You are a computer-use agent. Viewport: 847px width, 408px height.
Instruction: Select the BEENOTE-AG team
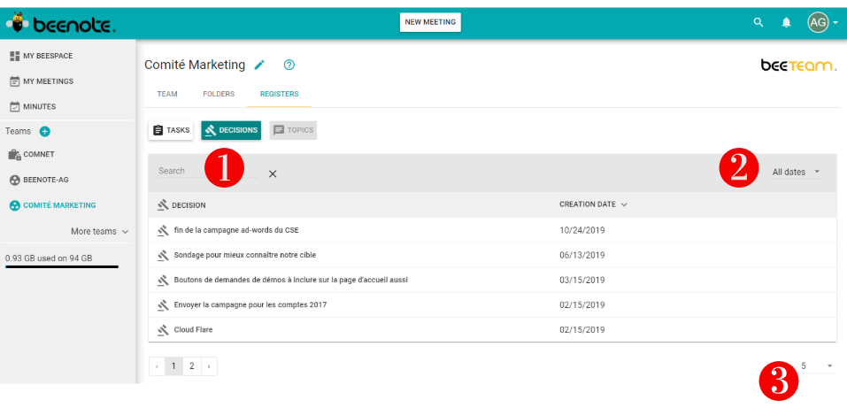pos(40,180)
